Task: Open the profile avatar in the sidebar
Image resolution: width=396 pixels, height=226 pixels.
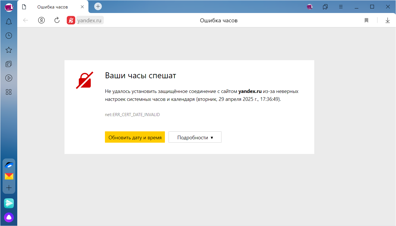Action: (x=9, y=7)
